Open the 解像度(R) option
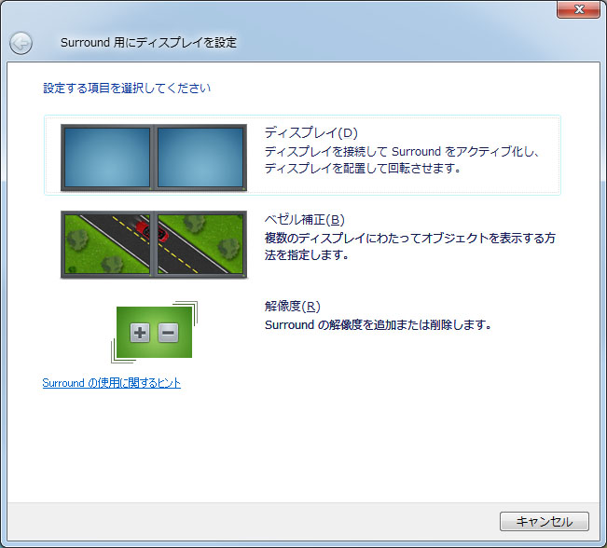The image size is (607, 548). click(292, 306)
